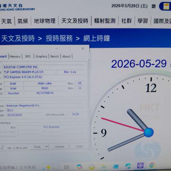The width and height of the screenshot is (171, 171).
Task: Switch to the Graphics tab in CPU-Z
Action: point(41,56)
